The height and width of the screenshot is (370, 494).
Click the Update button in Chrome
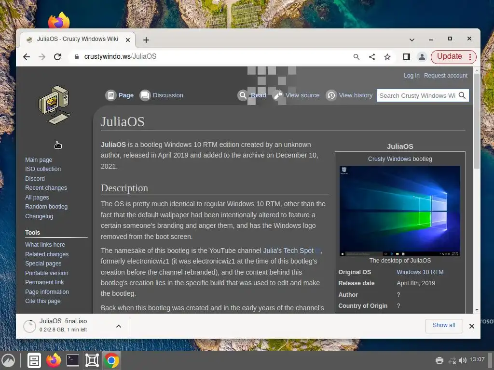(449, 57)
